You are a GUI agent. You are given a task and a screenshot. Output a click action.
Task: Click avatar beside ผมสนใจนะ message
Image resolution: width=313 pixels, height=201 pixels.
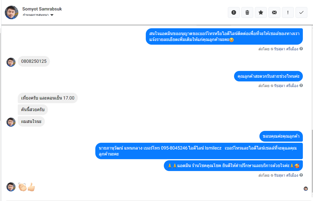click(11, 122)
